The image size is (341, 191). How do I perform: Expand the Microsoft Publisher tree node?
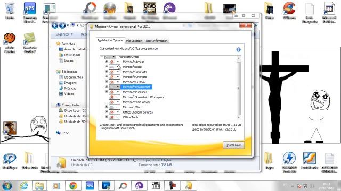[x=107, y=92]
